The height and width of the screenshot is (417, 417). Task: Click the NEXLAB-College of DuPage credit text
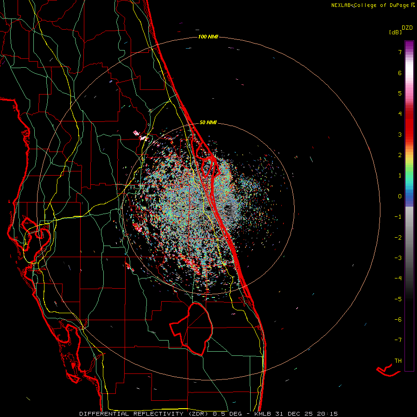tap(373, 5)
